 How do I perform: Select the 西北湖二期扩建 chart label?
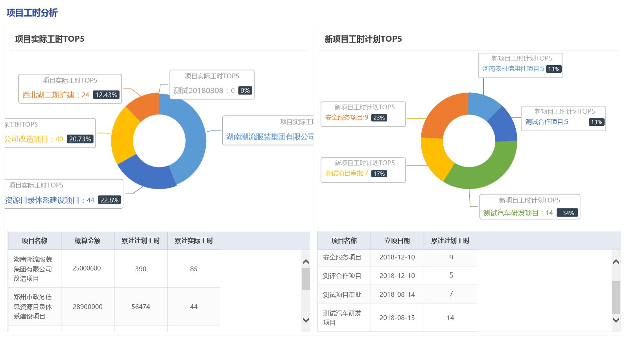point(70,89)
